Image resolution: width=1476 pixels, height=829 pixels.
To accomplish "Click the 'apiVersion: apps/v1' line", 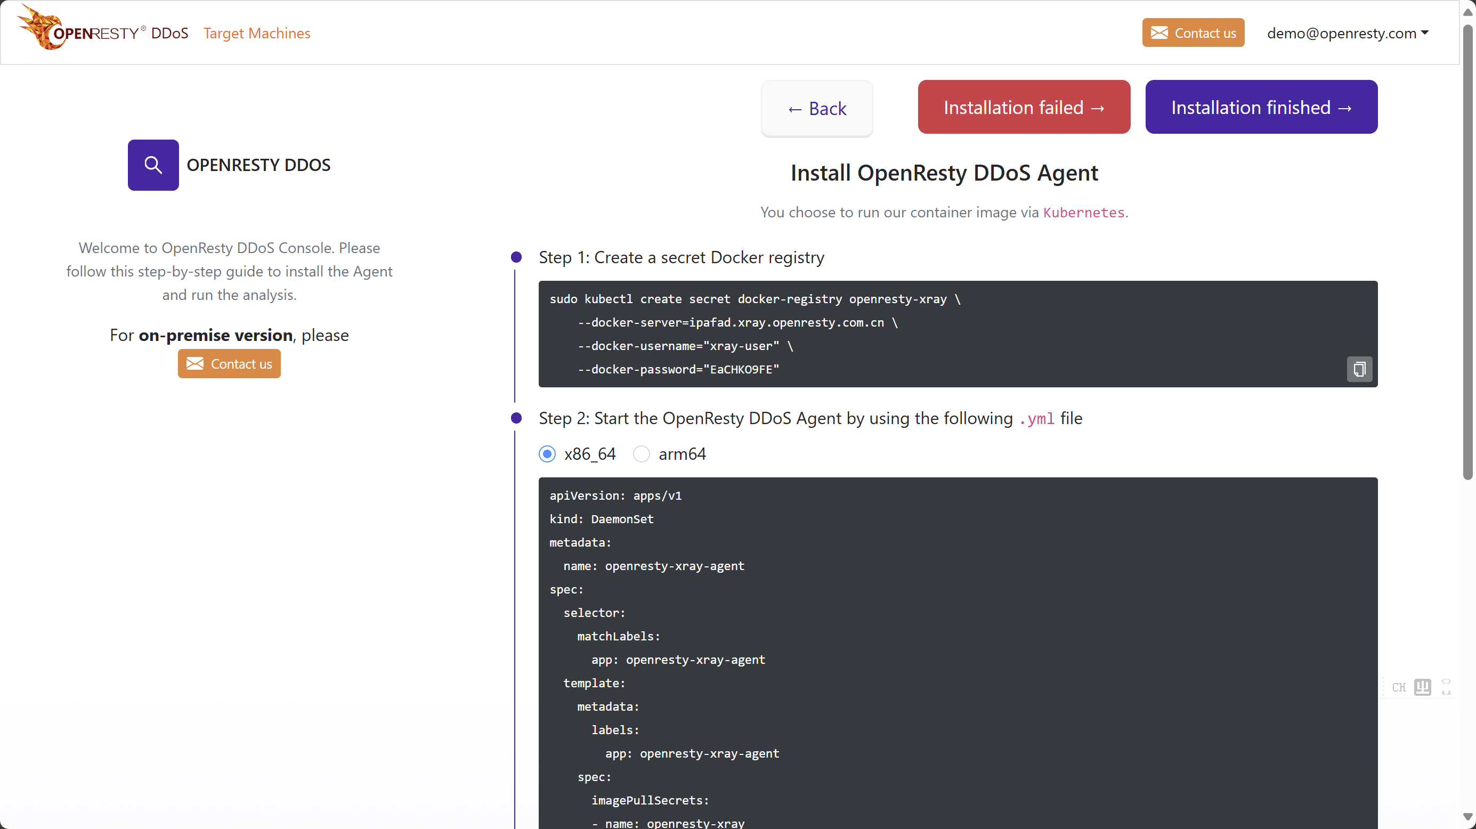I will (x=615, y=495).
